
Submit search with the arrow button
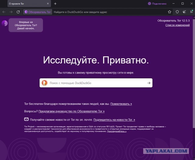point(149,83)
